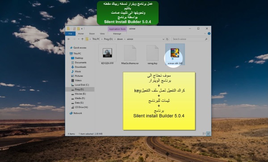Screen dimensions: 268x162
Task: Click the '4 items' status bar text
Action: pyautogui.click(x=71, y=134)
